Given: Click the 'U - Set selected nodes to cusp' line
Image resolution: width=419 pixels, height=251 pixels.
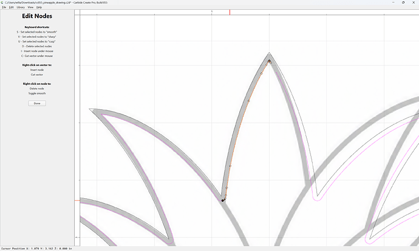Looking at the screenshot, I should coord(37,42).
